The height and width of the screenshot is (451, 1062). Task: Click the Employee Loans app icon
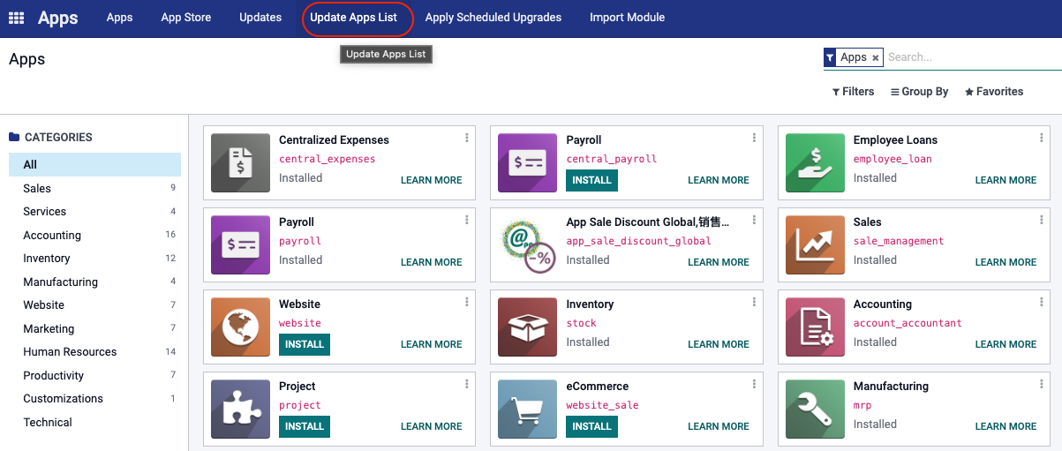814,163
